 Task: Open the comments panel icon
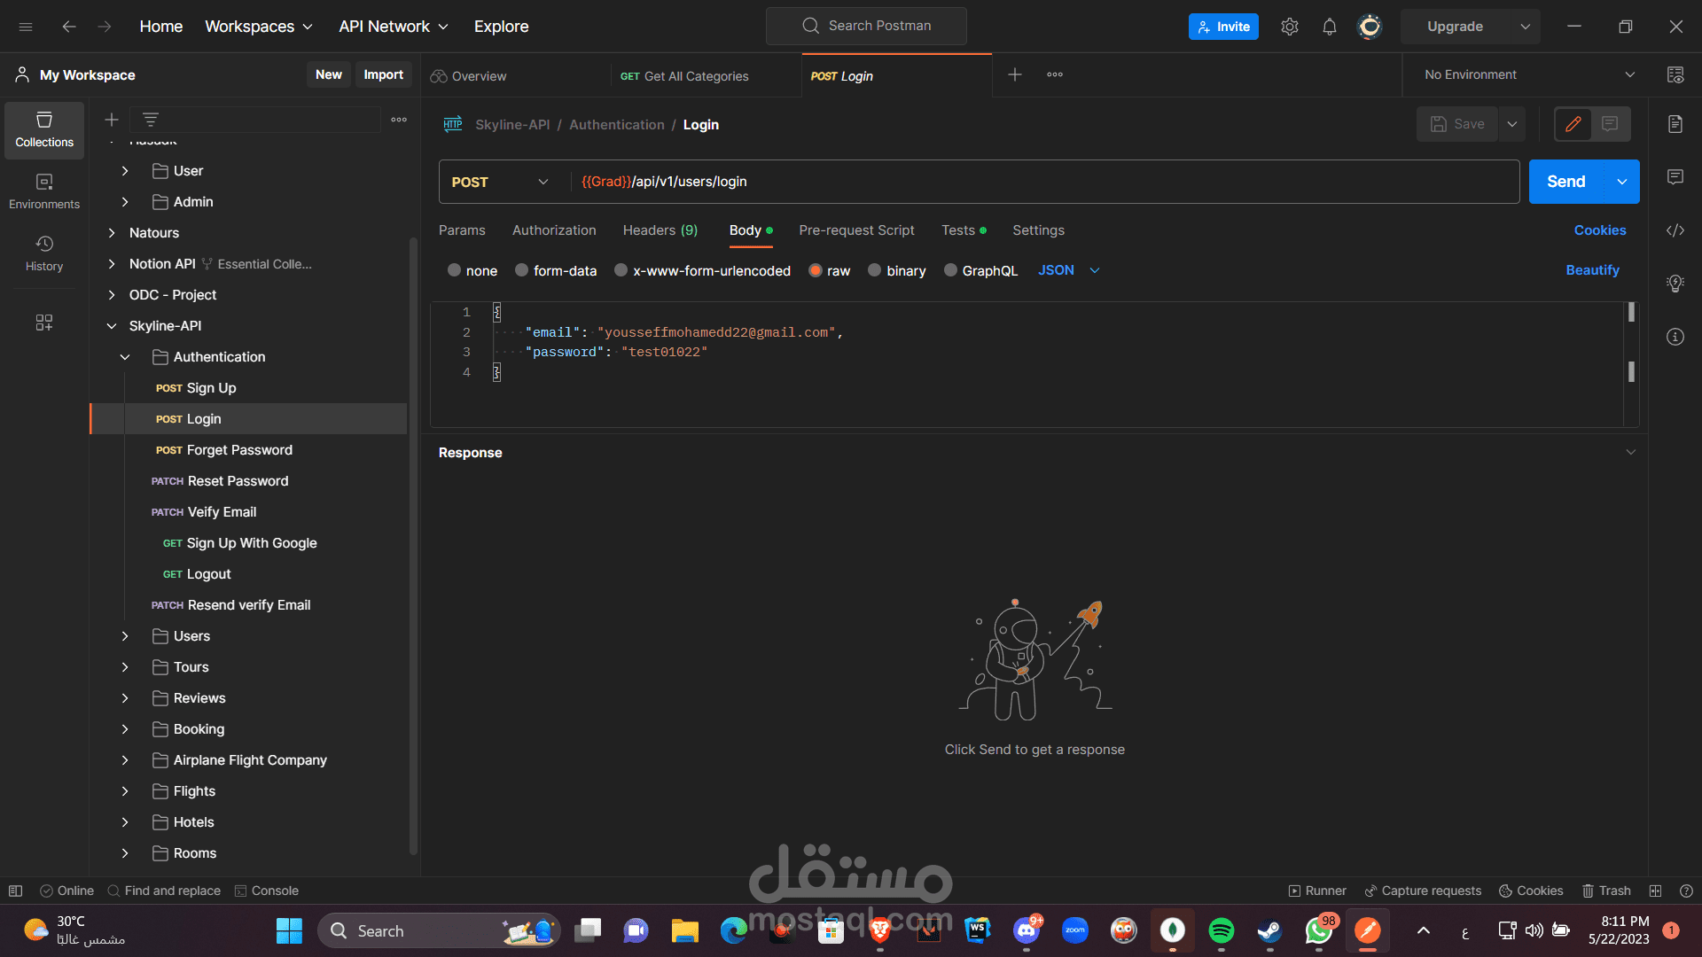[x=1675, y=177]
